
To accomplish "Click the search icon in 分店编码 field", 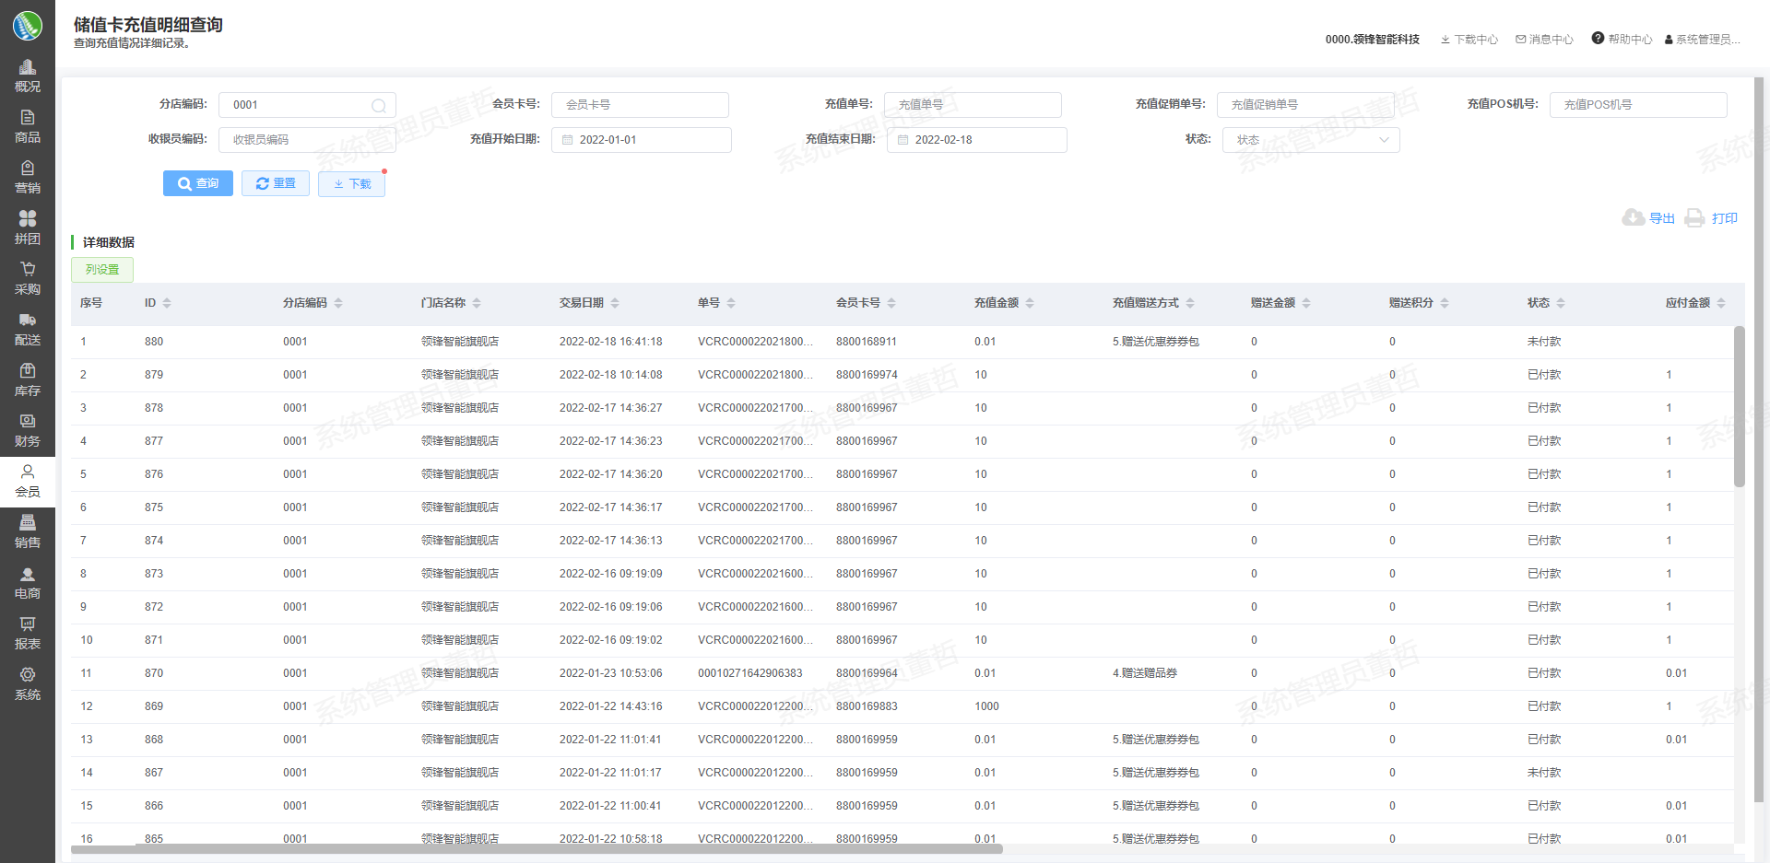I will tap(378, 106).
